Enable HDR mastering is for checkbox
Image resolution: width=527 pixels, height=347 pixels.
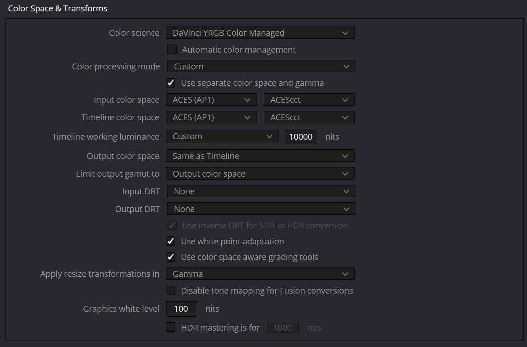pos(171,327)
